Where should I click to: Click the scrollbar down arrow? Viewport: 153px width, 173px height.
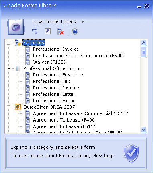(x=143, y=130)
